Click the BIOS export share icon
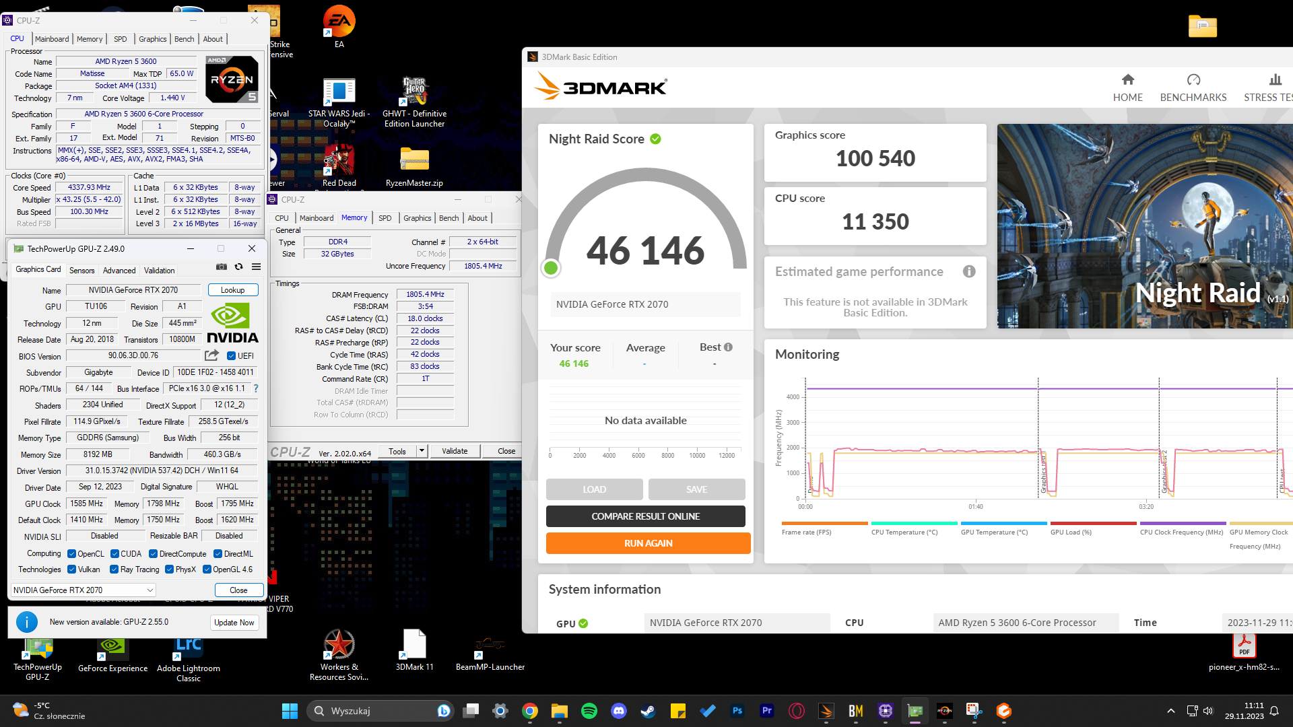Viewport: 1293px width, 727px height. (212, 355)
